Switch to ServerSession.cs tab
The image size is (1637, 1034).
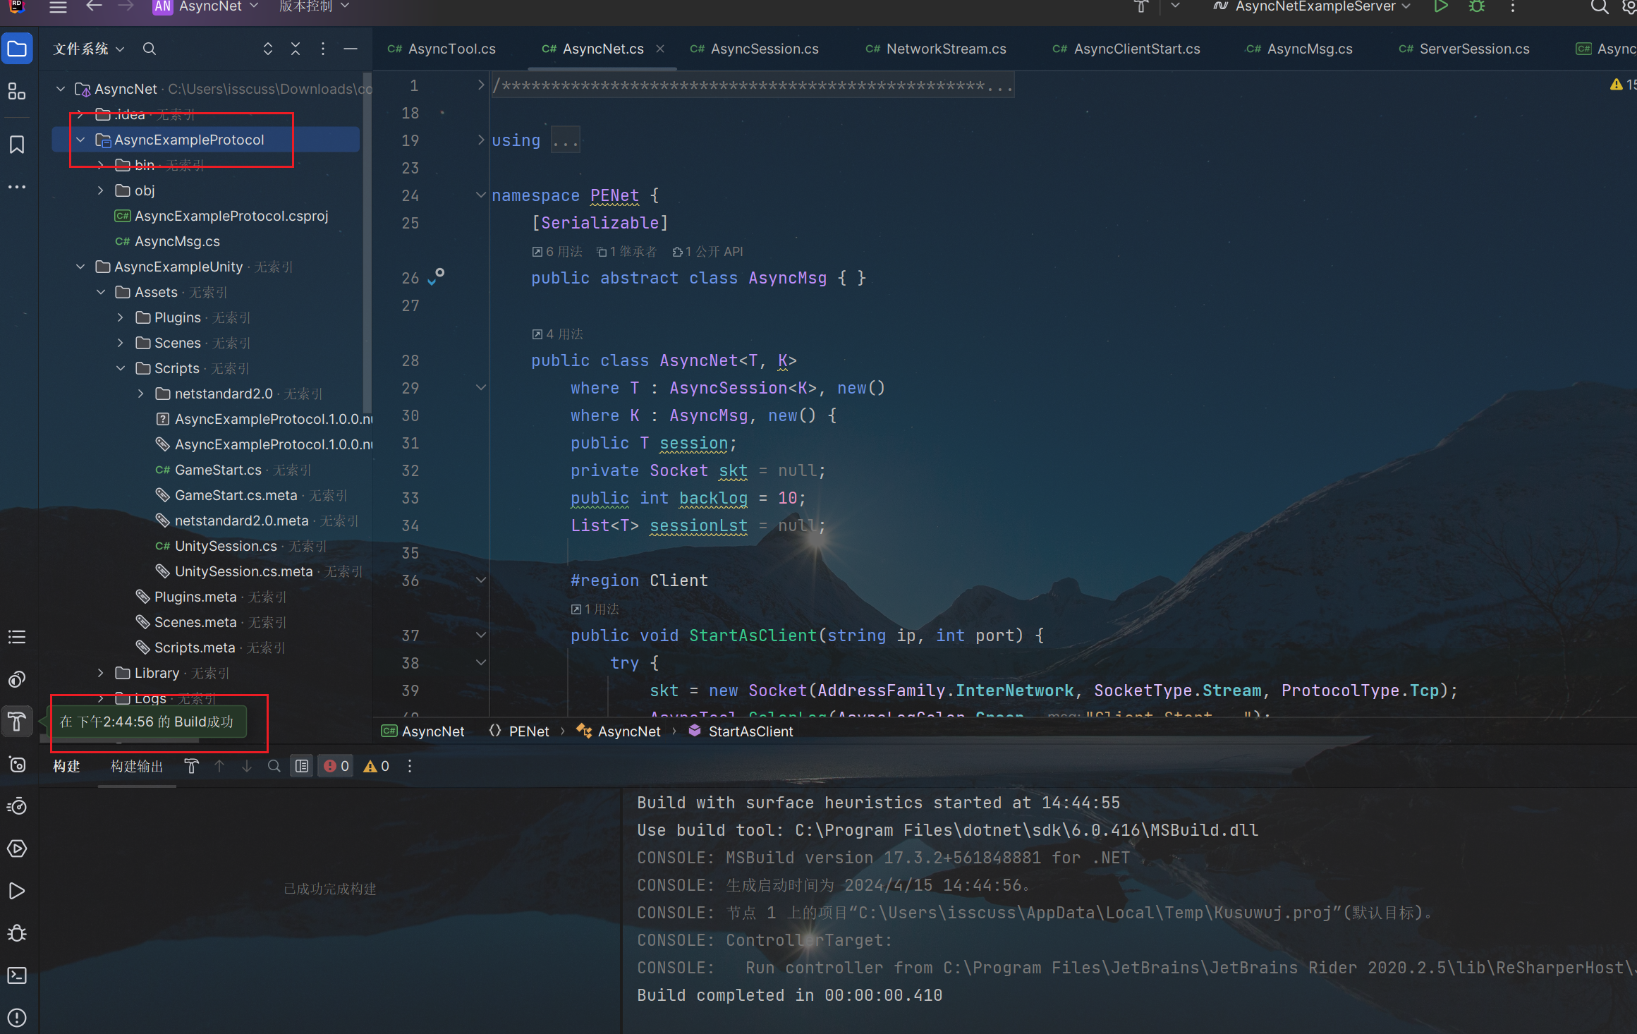pos(1464,49)
